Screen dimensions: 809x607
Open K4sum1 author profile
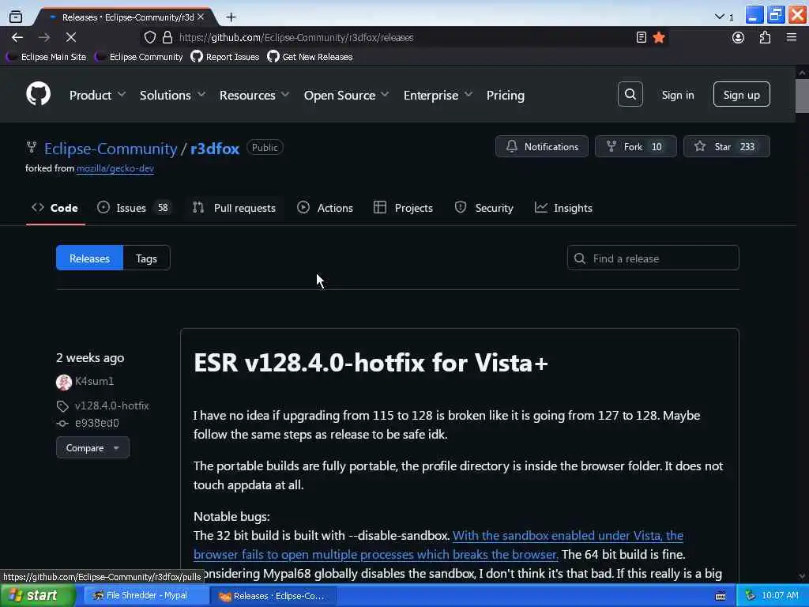(x=94, y=382)
